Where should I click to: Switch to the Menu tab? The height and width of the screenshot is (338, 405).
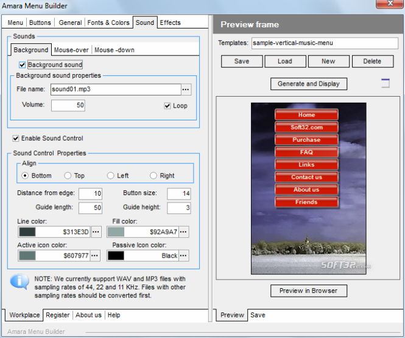click(x=15, y=22)
